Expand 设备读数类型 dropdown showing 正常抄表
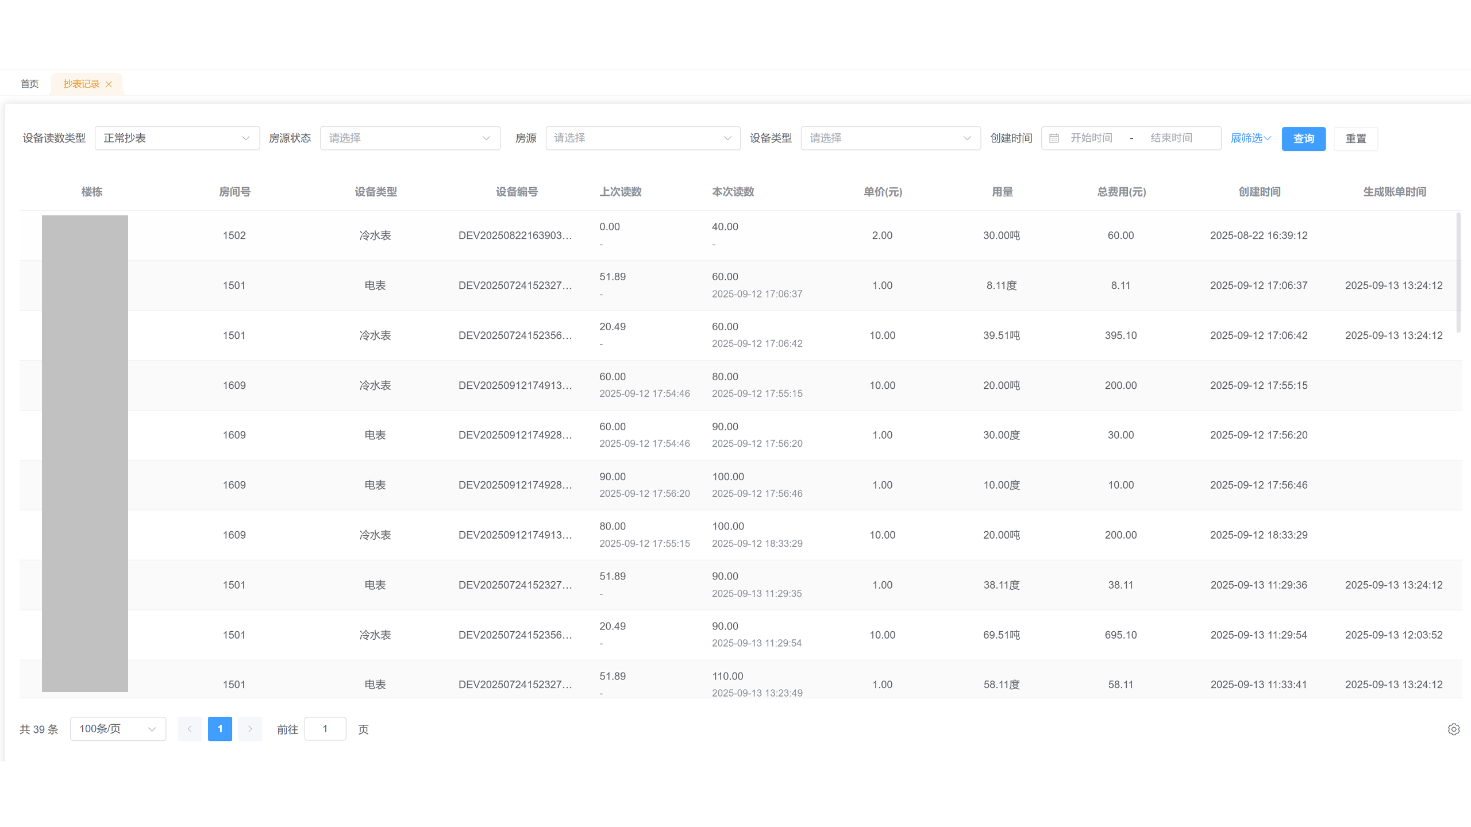Viewport: 1471px width, 827px height. tap(177, 138)
